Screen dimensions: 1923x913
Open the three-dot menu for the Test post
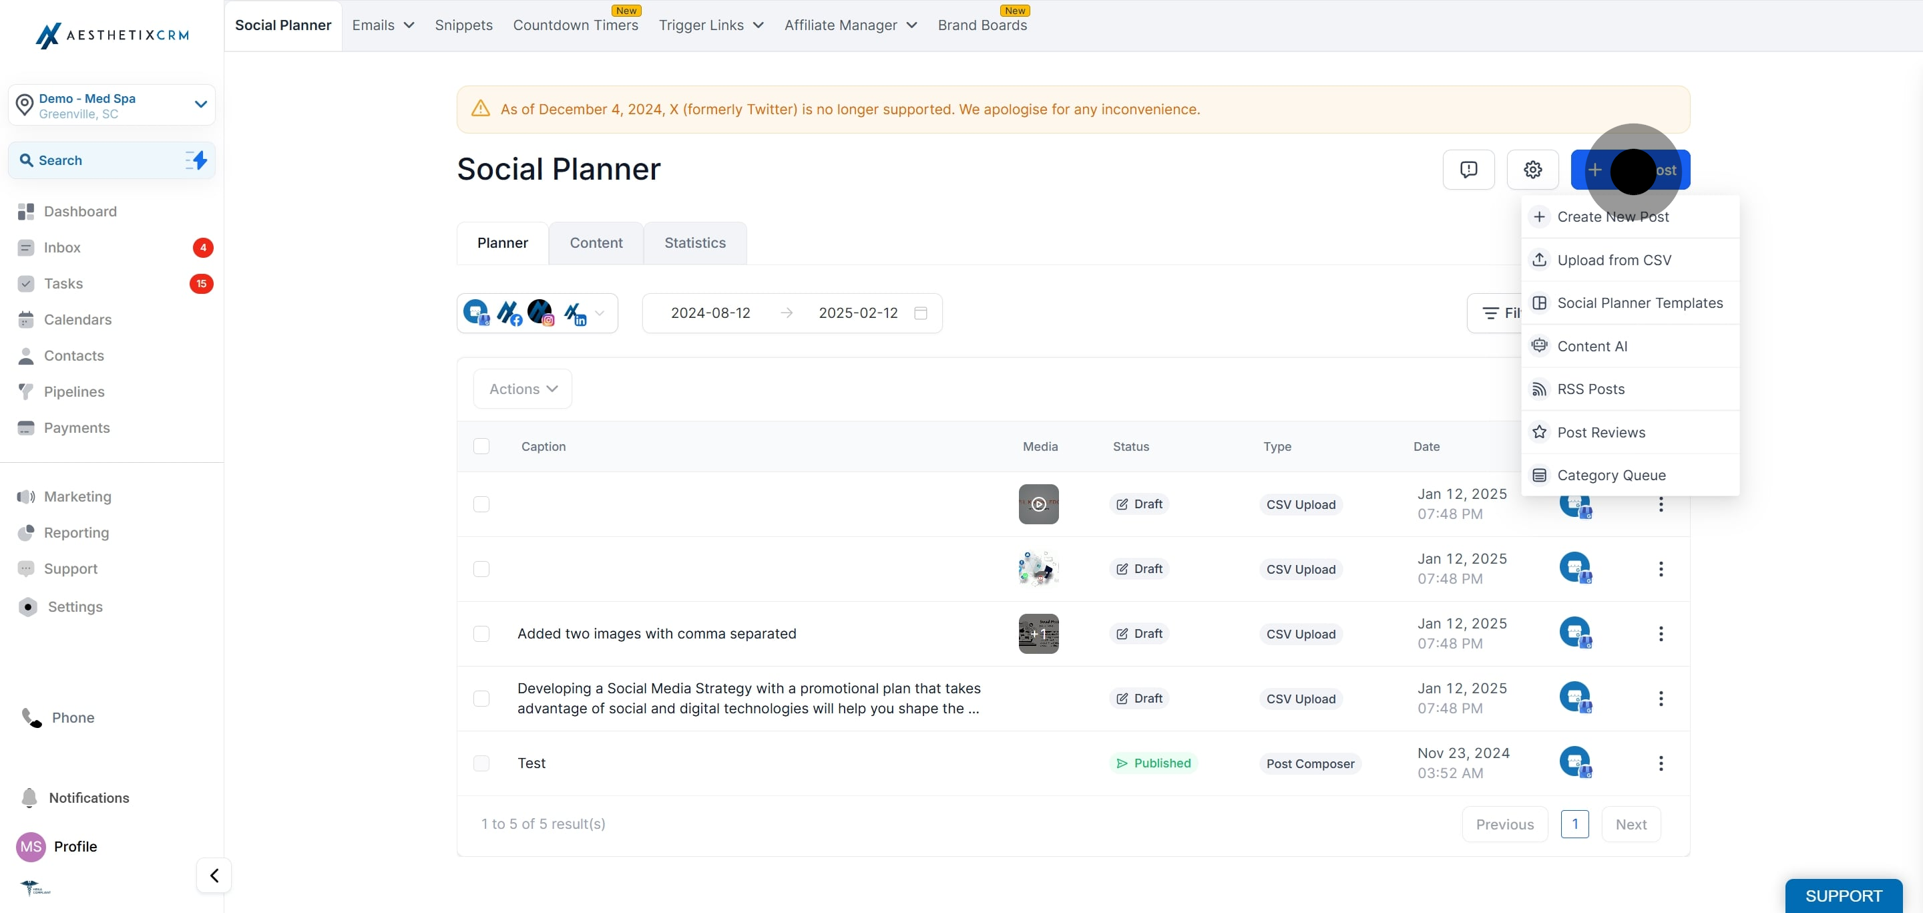[1661, 763]
